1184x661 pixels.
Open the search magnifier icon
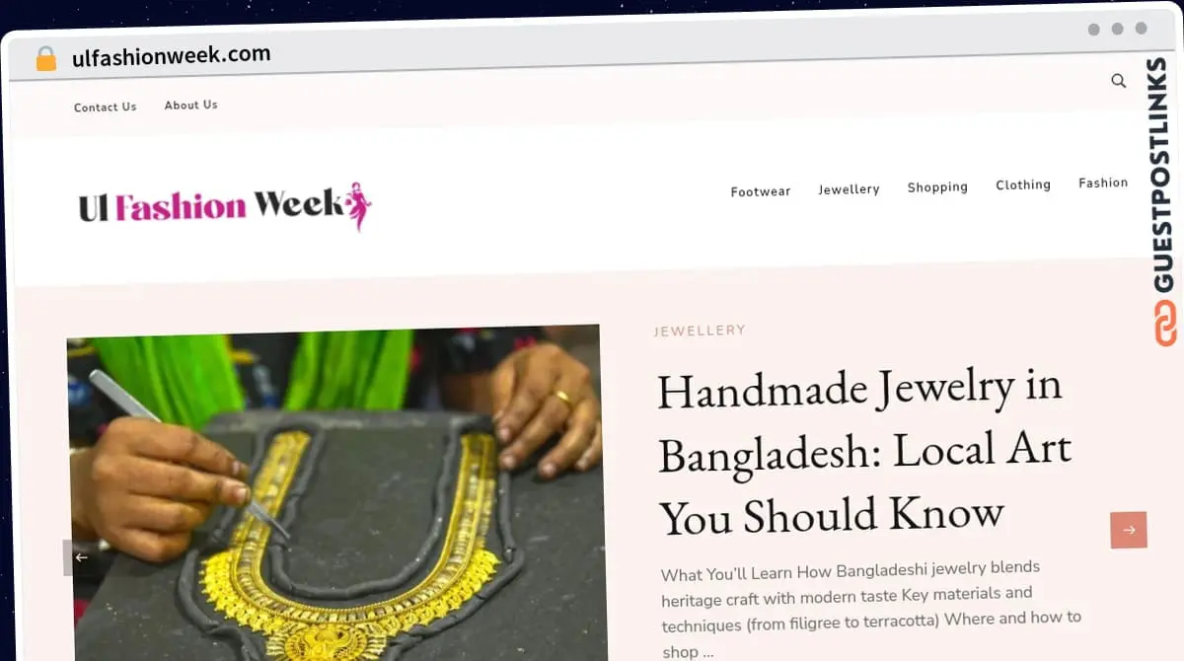tap(1118, 81)
